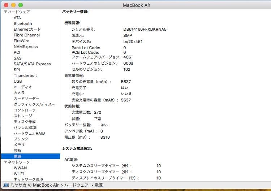
Task: Click the Pack Lot Code label
Action: tap(86, 48)
